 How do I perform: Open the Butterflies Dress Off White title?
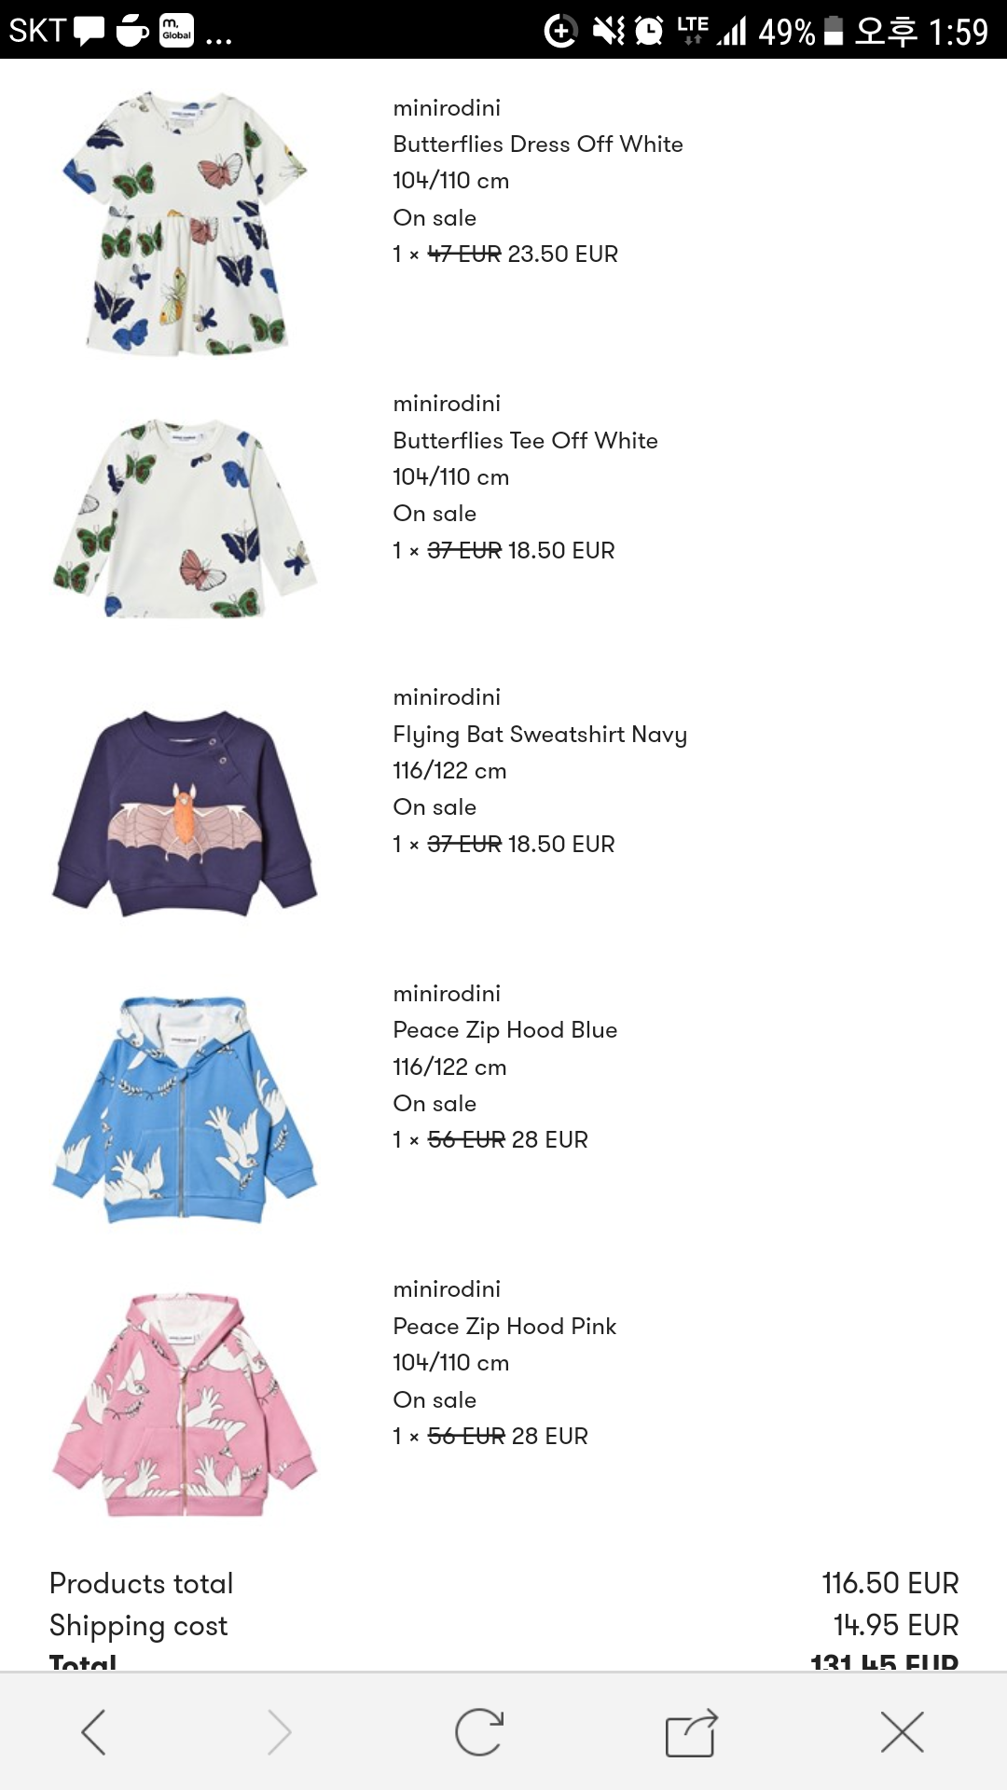538,145
